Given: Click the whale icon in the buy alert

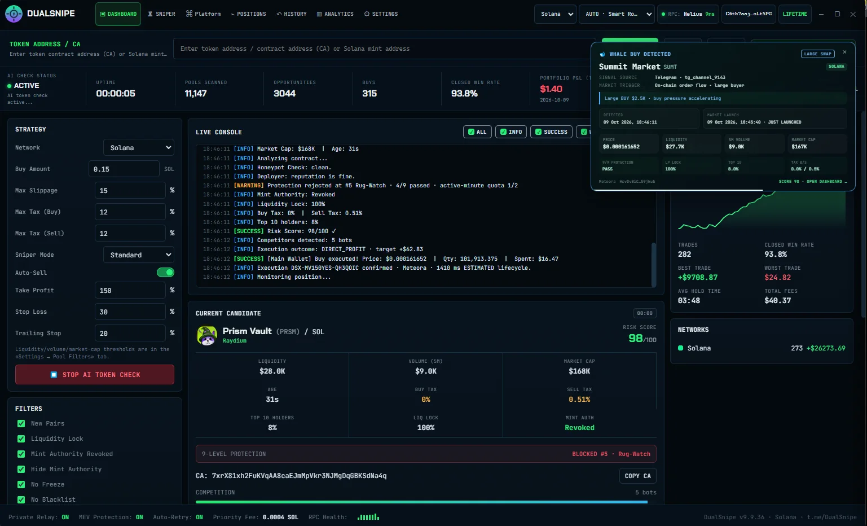Looking at the screenshot, I should coord(602,54).
